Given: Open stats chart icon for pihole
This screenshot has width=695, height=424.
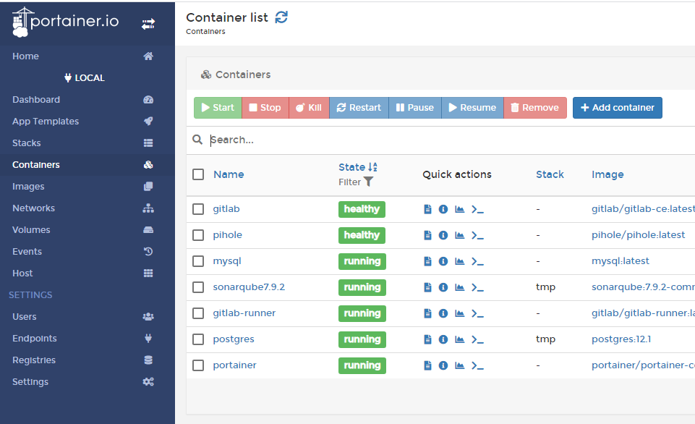Looking at the screenshot, I should click(460, 235).
